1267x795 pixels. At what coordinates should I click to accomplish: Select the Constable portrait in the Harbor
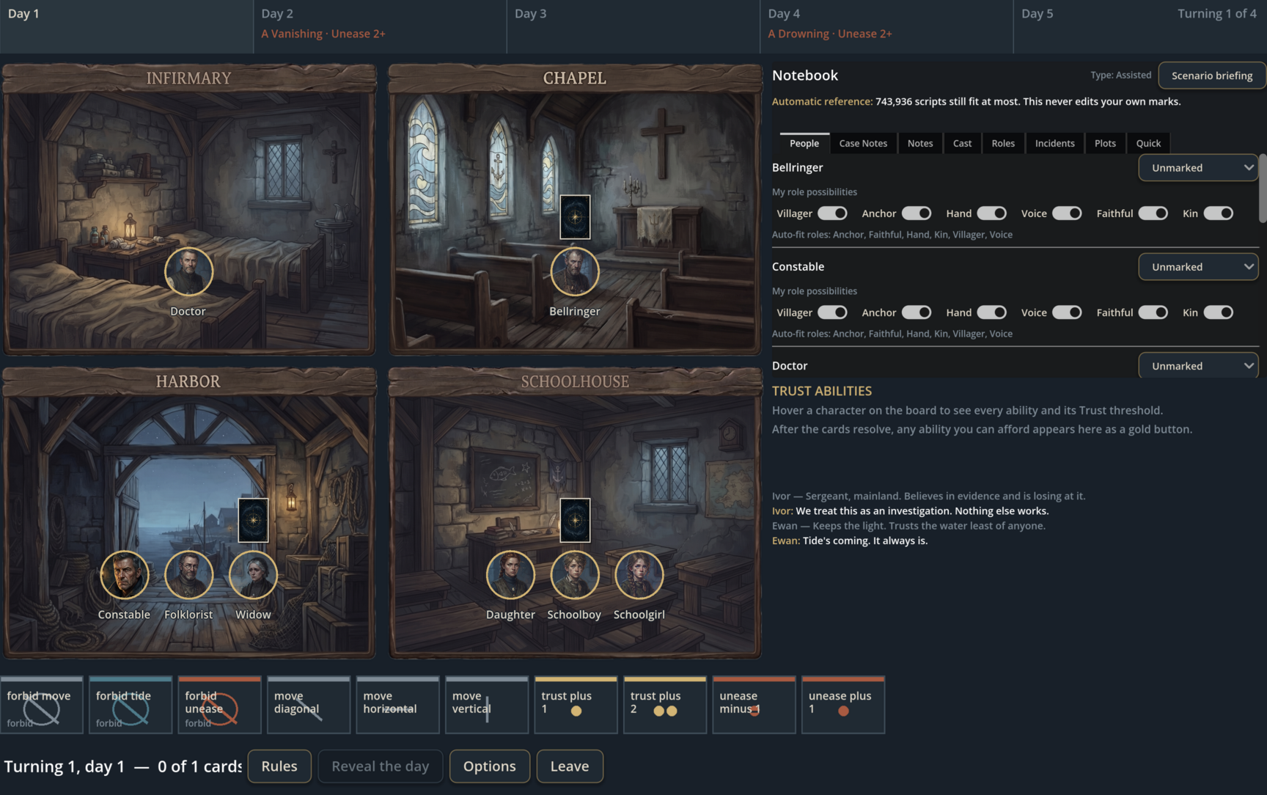point(125,575)
